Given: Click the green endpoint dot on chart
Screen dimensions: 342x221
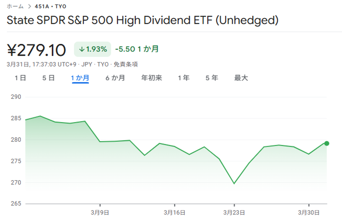Looking at the screenshot, I should point(326,143).
